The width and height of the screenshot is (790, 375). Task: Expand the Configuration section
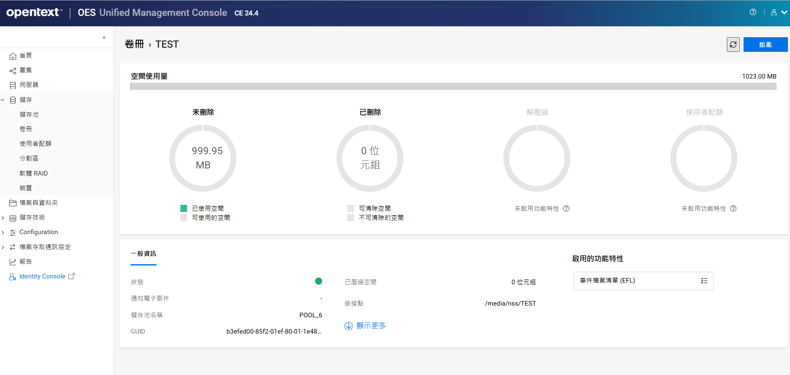pos(3,232)
